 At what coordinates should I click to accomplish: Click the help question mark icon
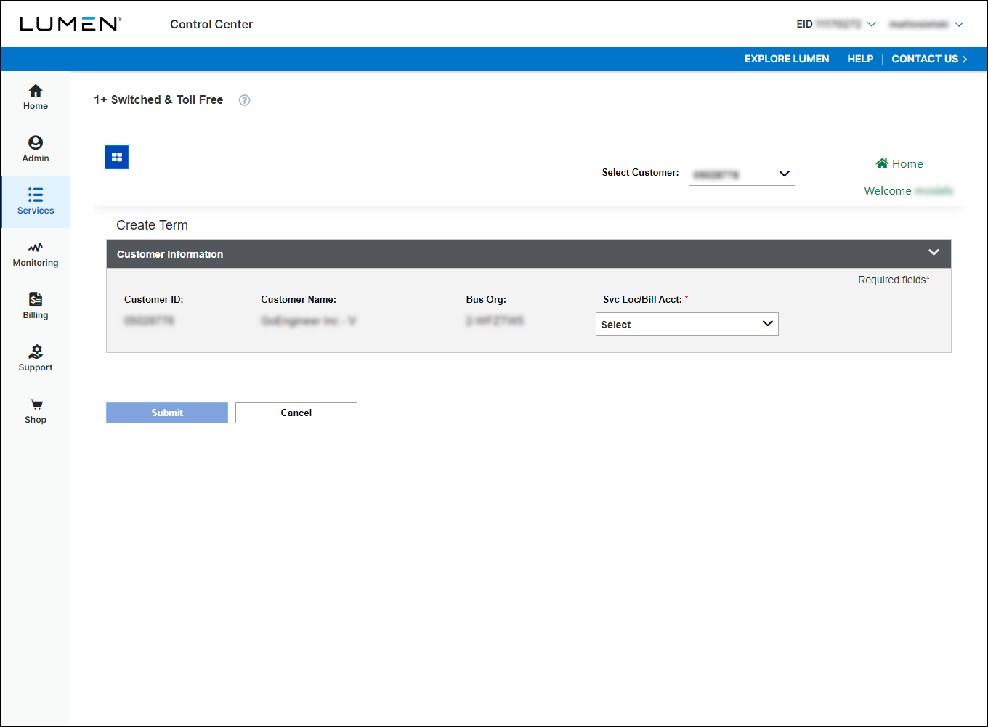[x=245, y=100]
